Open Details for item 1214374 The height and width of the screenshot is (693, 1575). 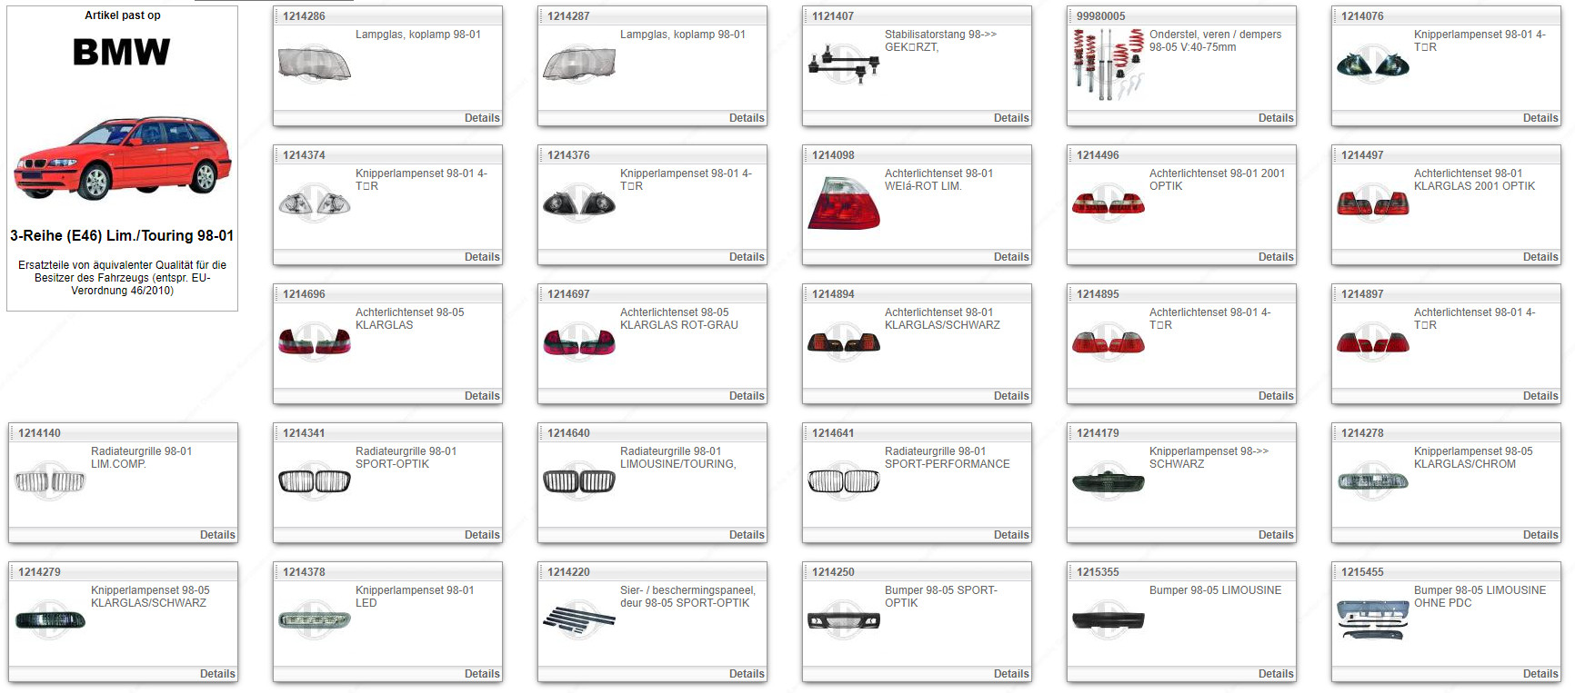click(482, 257)
